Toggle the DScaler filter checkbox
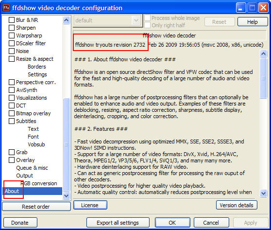271x230 pixels. point(12,43)
